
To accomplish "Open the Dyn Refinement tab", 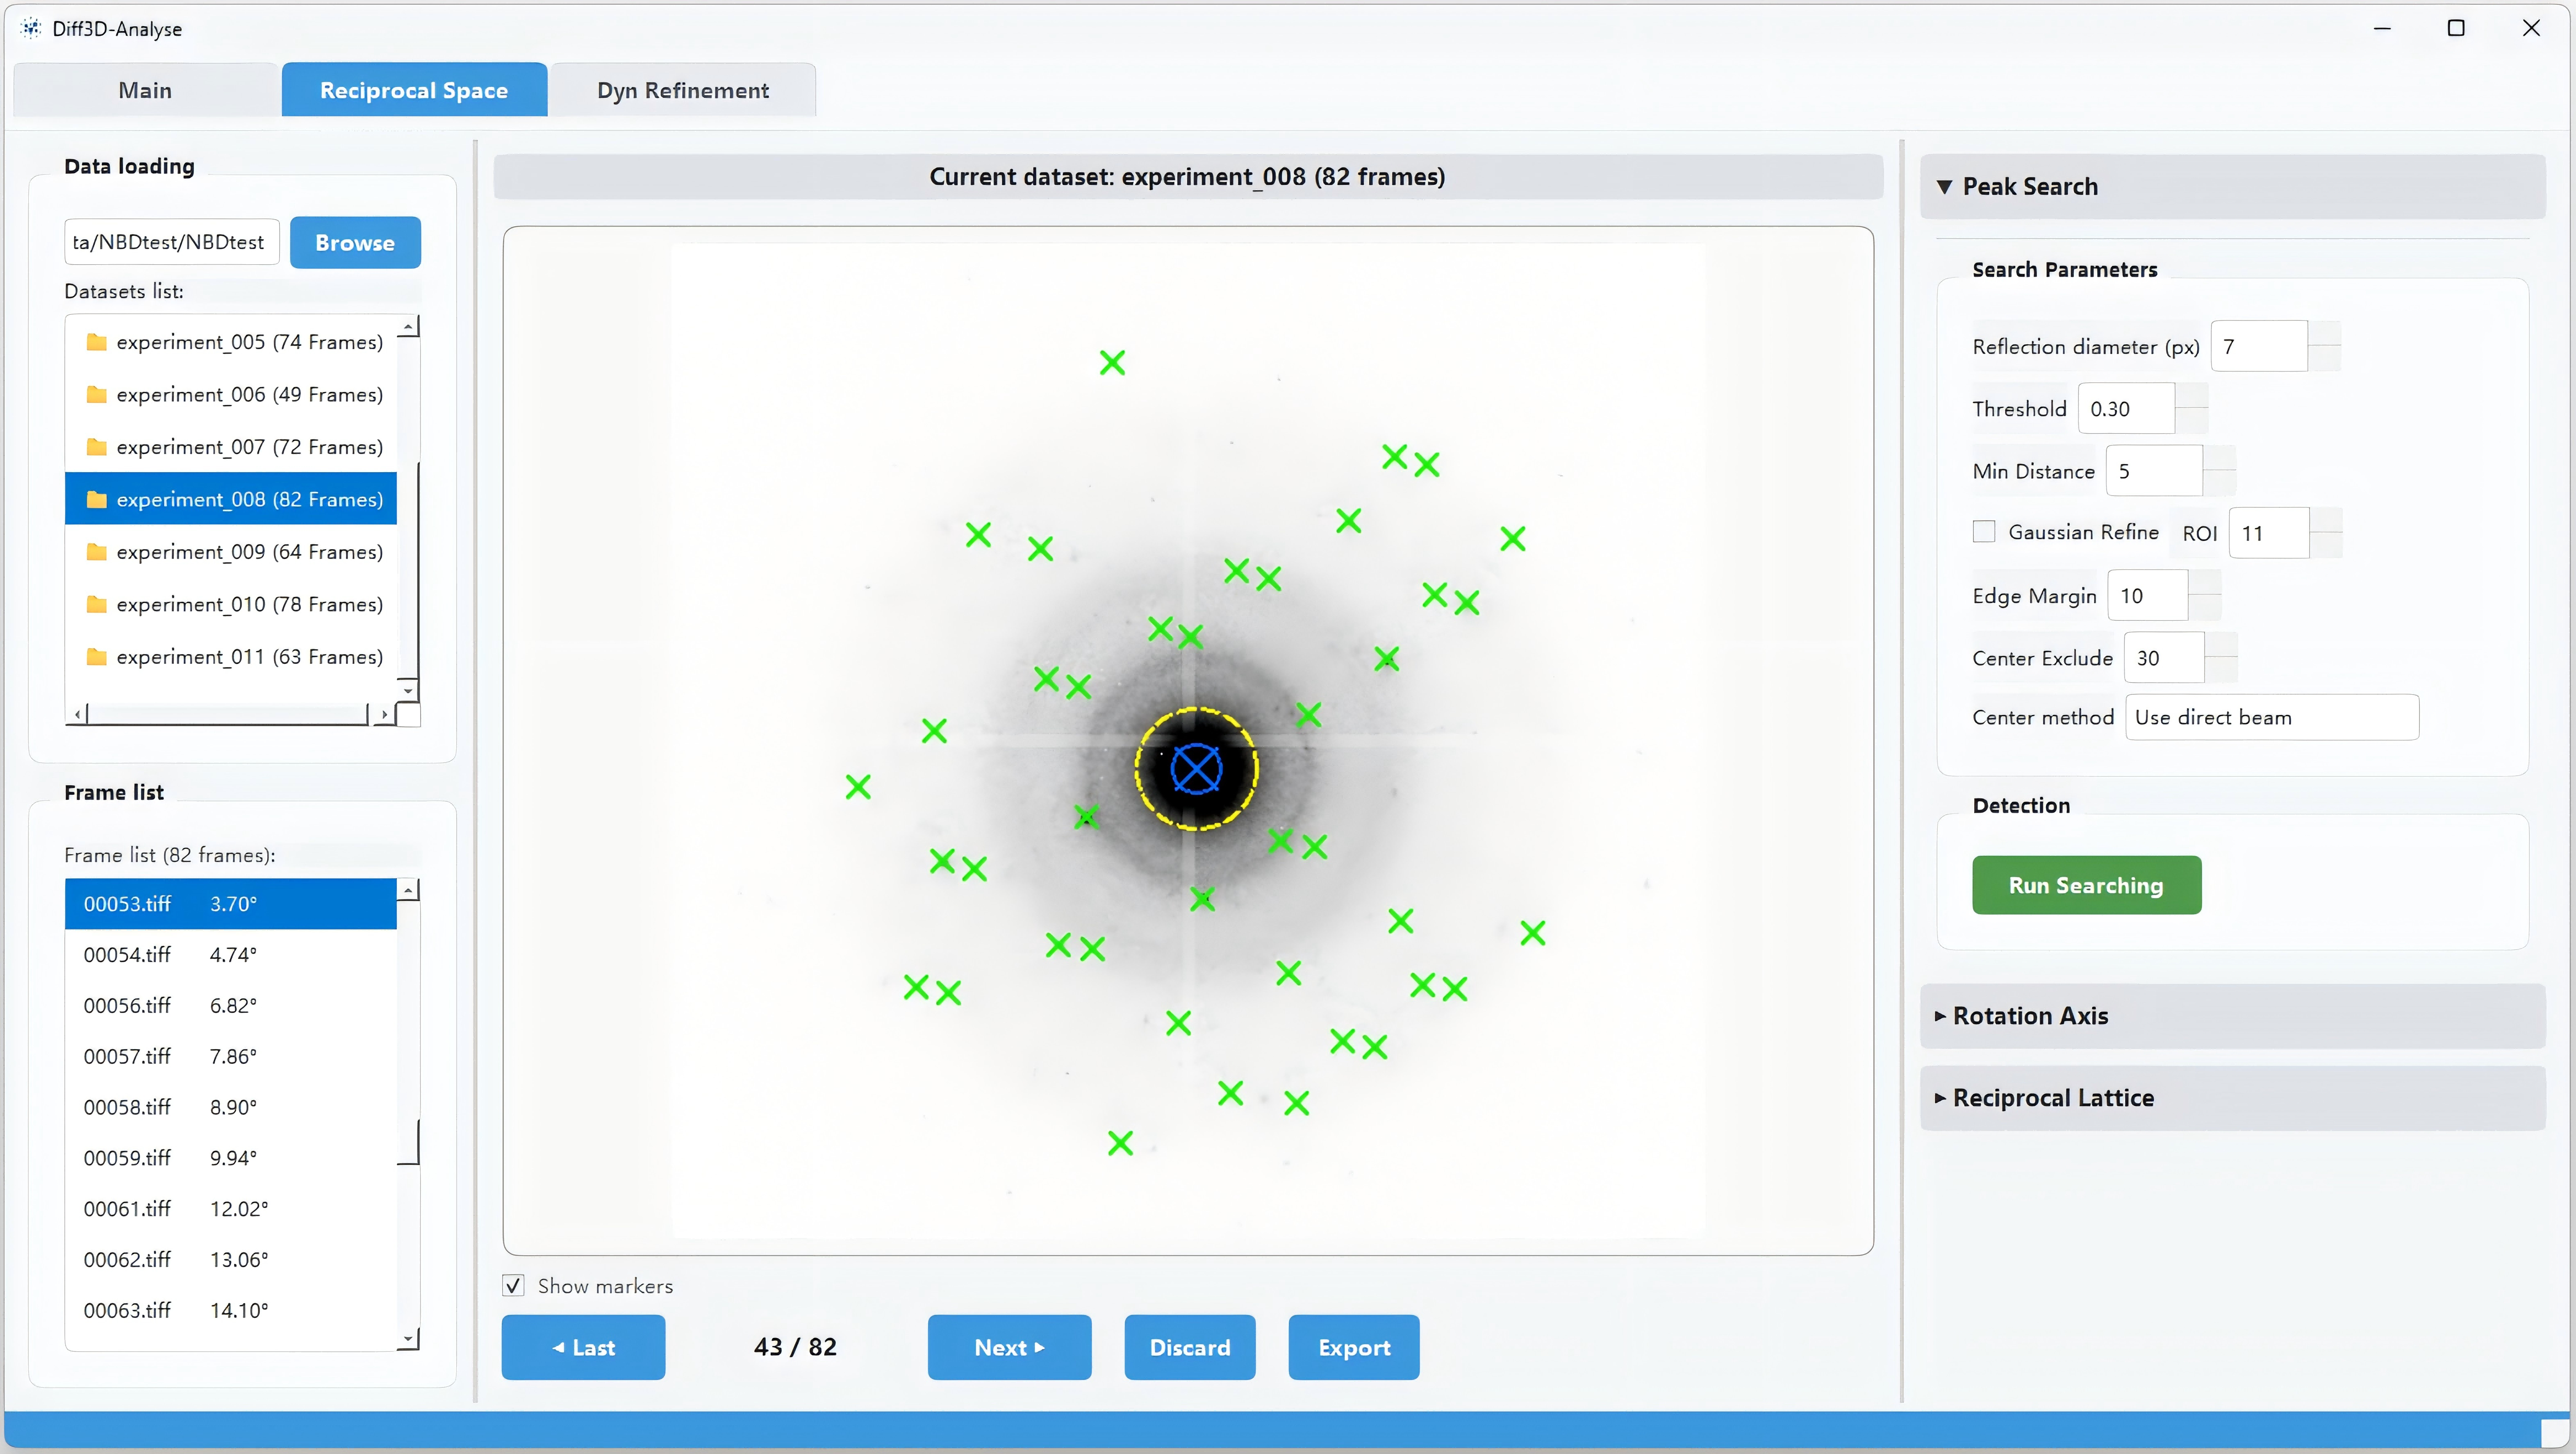I will point(683,90).
